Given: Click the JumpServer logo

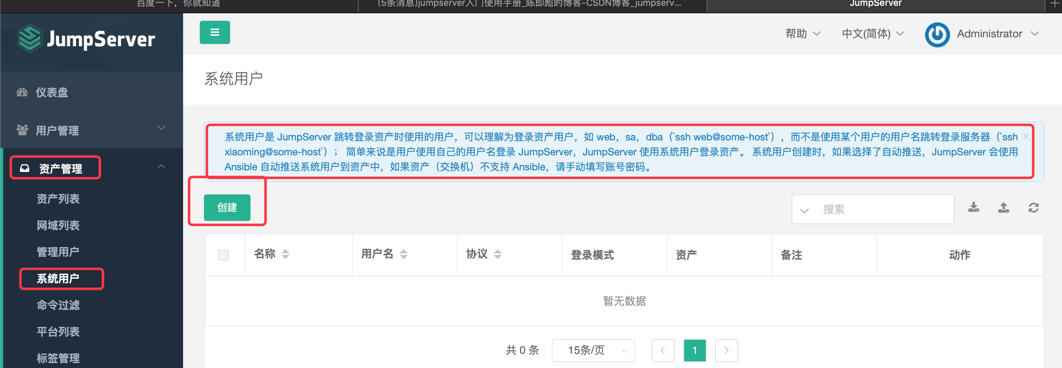Looking at the screenshot, I should coord(87,39).
